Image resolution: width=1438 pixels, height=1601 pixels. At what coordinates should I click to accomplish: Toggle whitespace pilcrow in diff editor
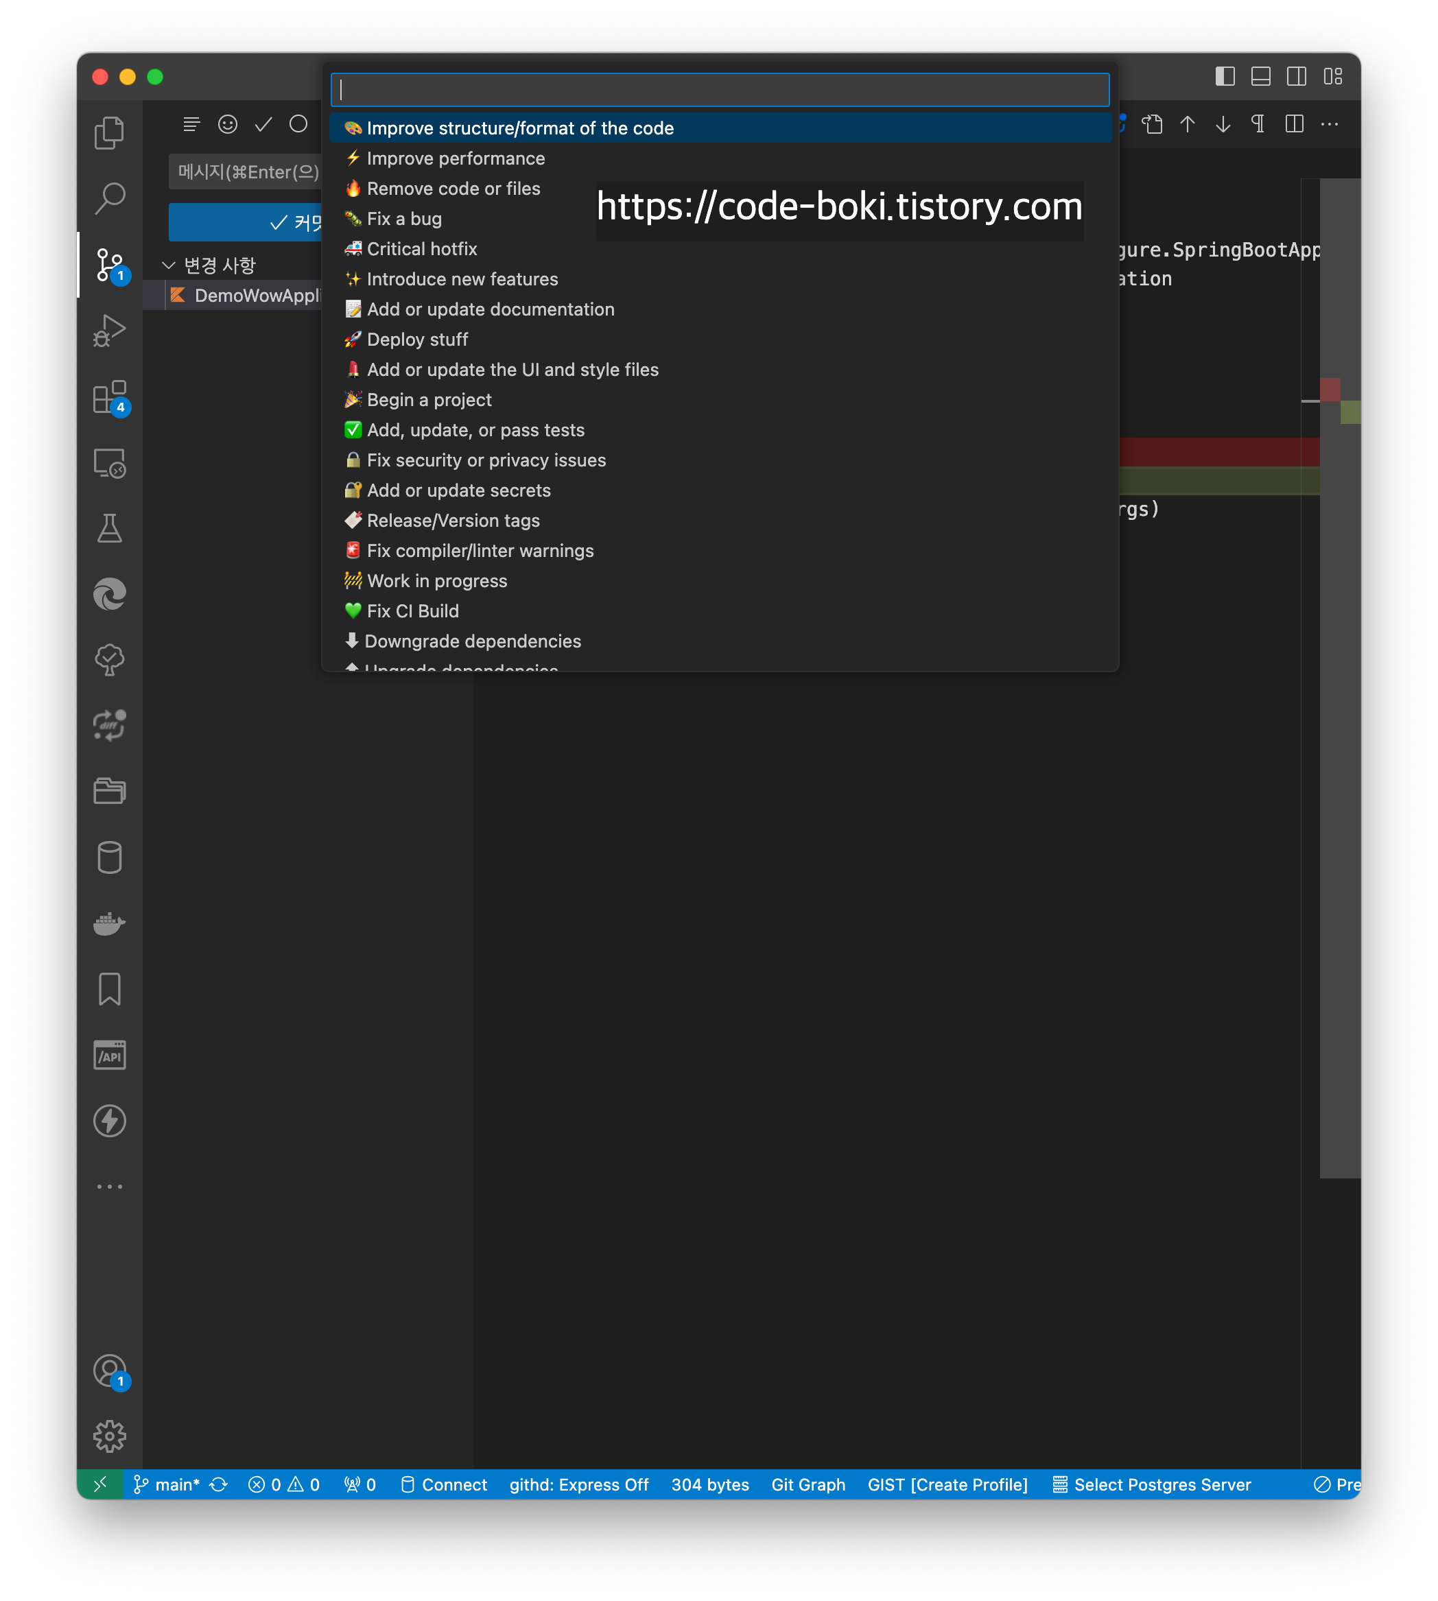(1258, 124)
